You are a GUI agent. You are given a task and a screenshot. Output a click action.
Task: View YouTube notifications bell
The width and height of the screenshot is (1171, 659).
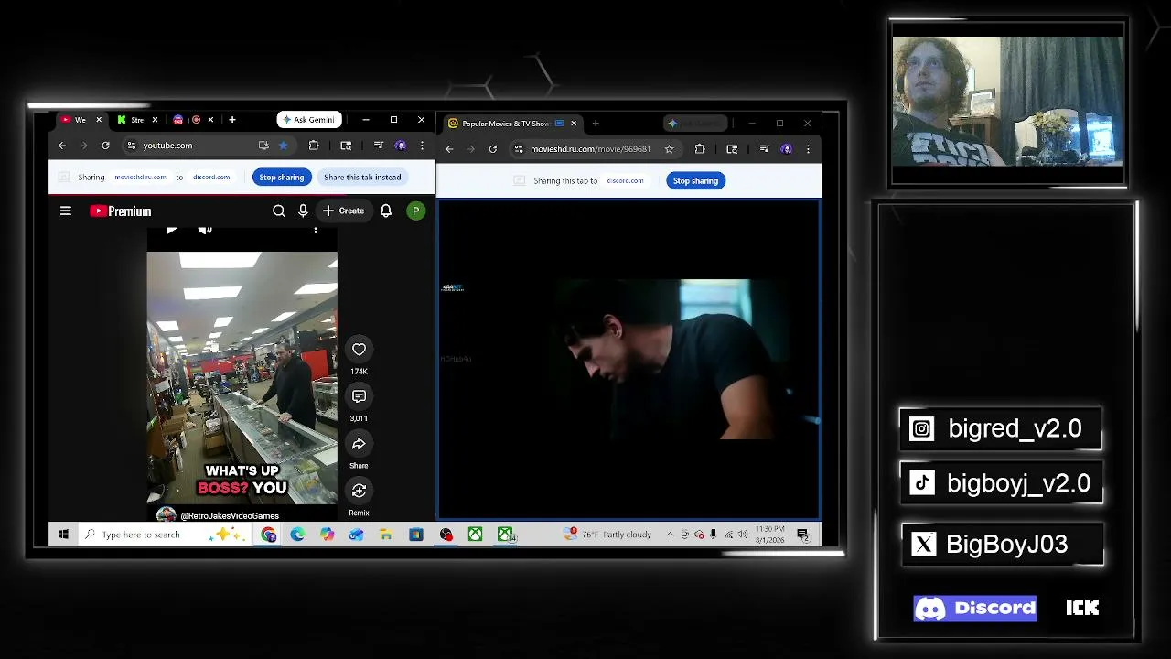(386, 211)
